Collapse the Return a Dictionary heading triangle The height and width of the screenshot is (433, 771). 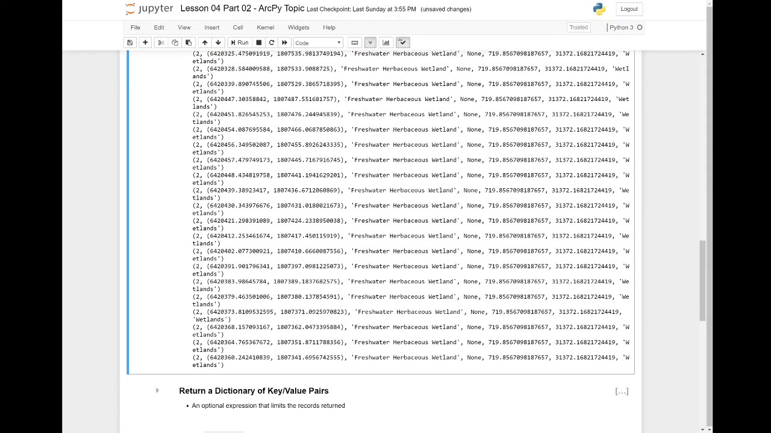[x=157, y=391]
